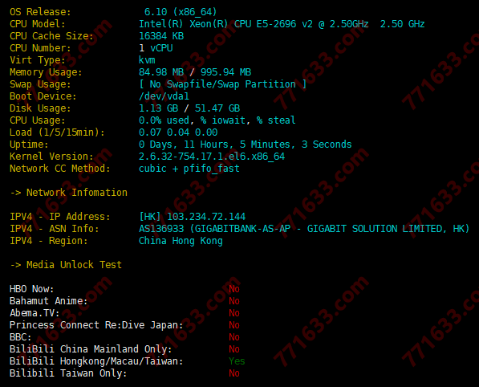Click the CPU Model value text

(282, 24)
